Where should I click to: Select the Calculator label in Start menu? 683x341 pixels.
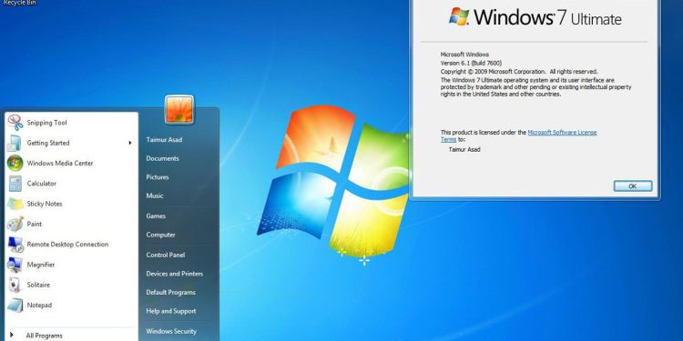(42, 184)
